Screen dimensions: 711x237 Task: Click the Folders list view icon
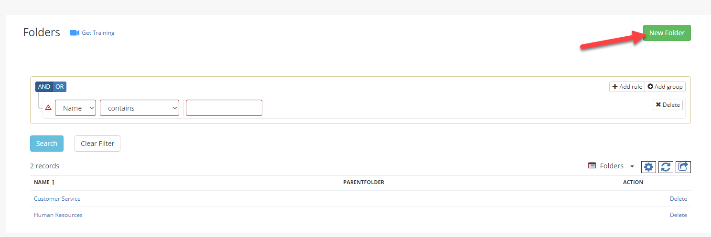point(592,166)
